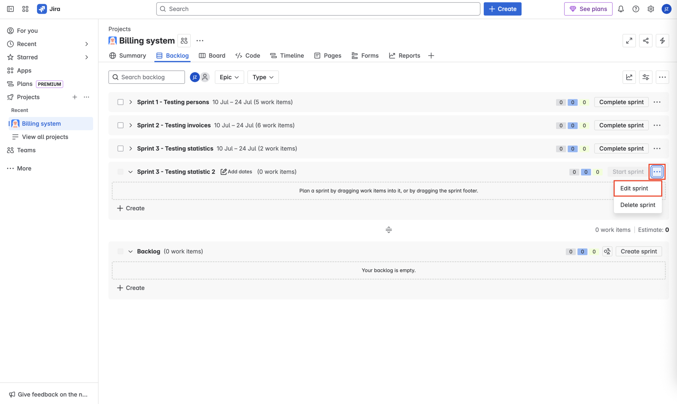Screen dimensions: 677x404
Task: Open the insights chart icon
Action: [629, 77]
